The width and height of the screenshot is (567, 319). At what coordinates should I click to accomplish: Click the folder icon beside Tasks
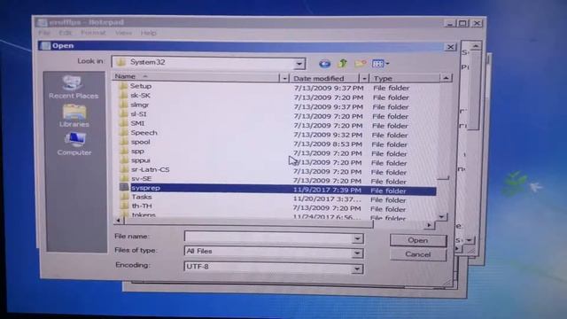coord(124,197)
